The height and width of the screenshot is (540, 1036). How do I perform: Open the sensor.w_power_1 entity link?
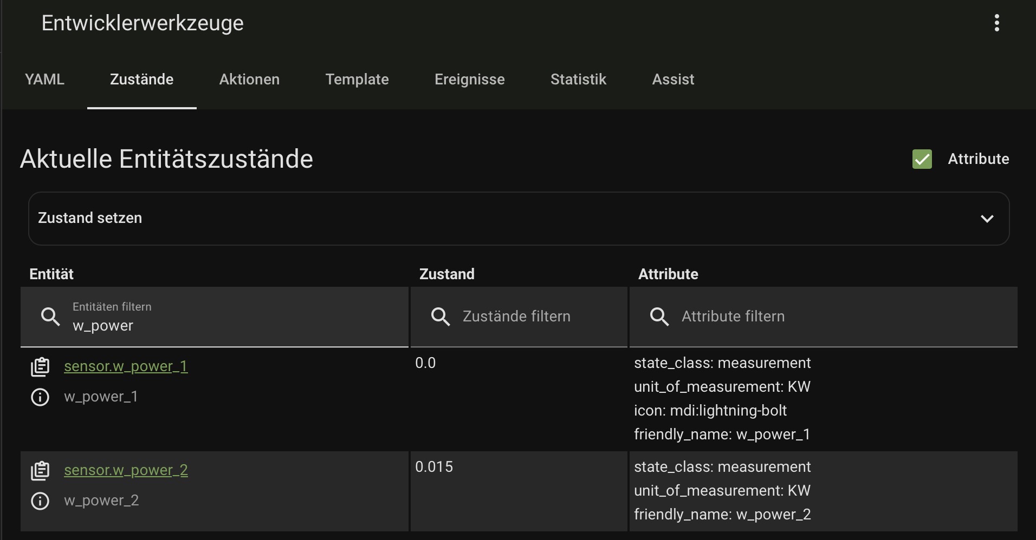click(126, 366)
